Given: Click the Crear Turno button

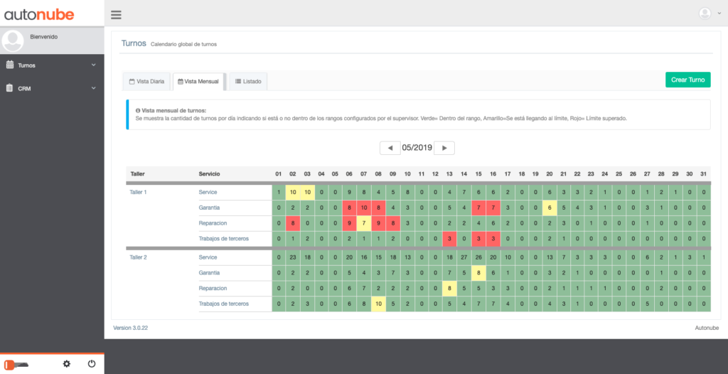Looking at the screenshot, I should (687, 80).
